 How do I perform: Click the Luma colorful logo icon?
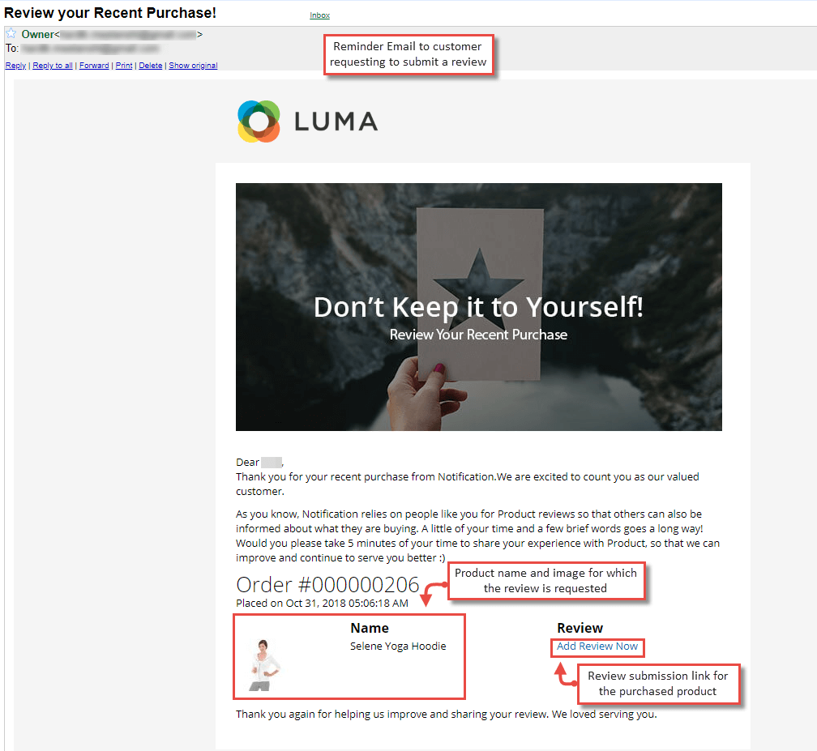[259, 122]
